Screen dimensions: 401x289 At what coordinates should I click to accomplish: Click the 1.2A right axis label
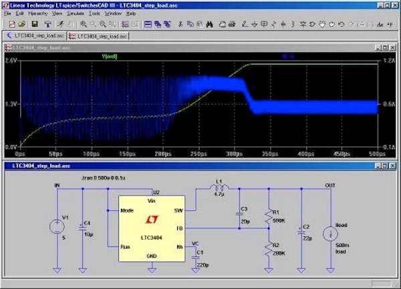point(389,61)
